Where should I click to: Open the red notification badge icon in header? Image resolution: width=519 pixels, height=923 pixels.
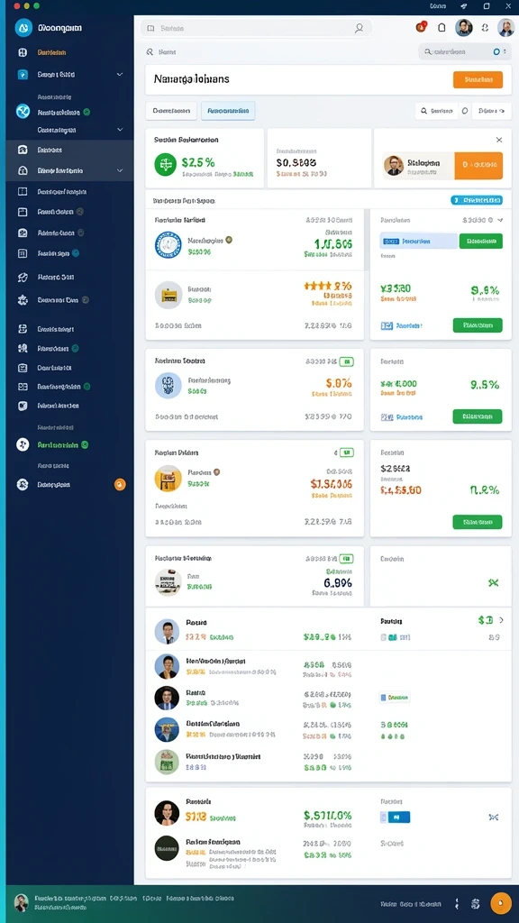pos(421,27)
